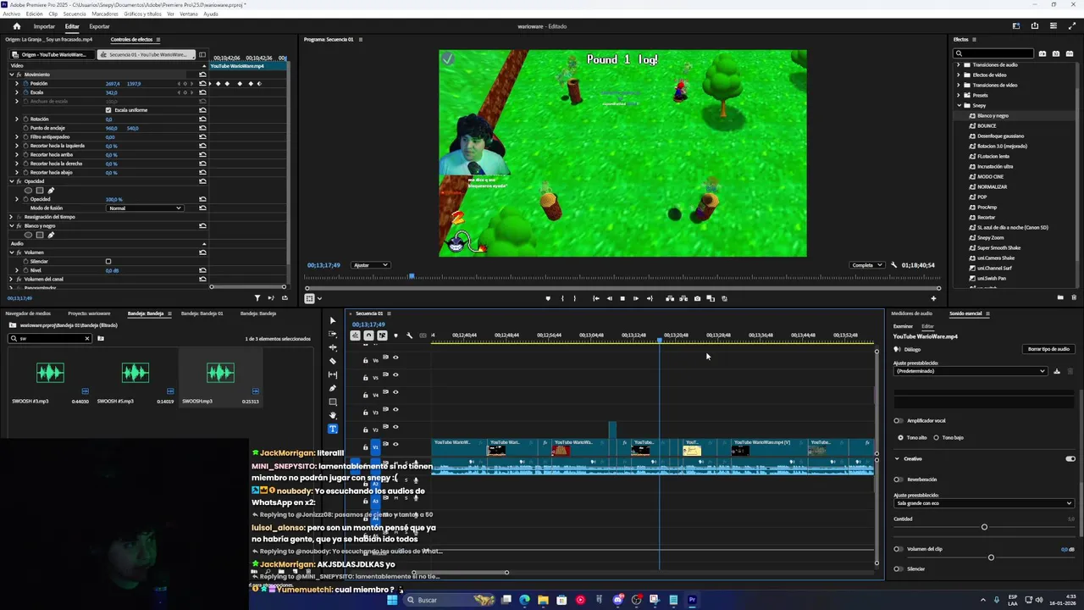Select the Type text tool
1084x610 pixels.
pyautogui.click(x=333, y=429)
